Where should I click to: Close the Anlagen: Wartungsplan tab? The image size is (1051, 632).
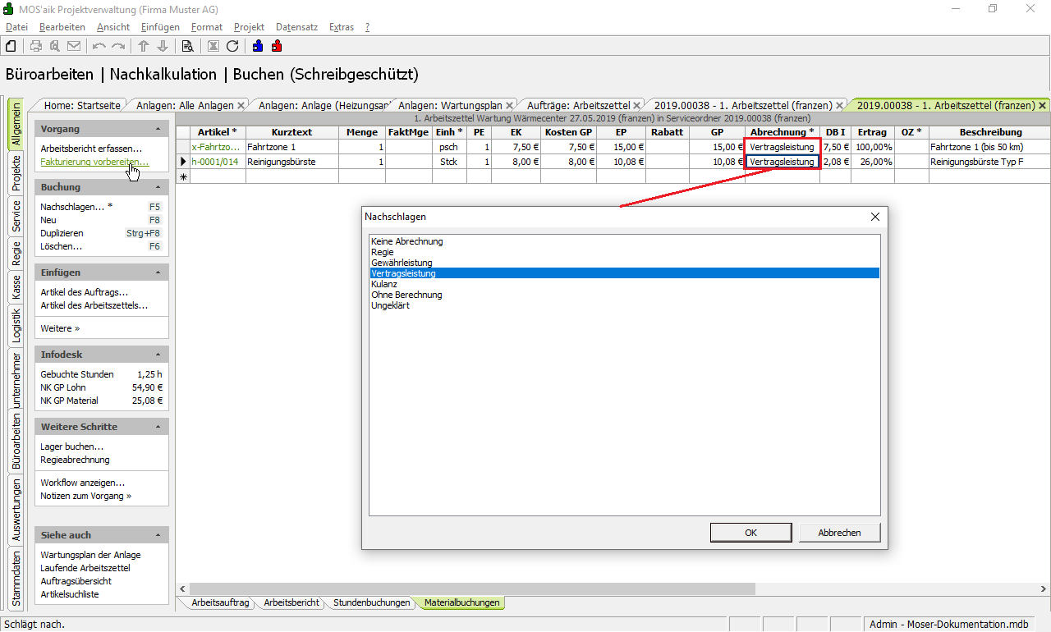[509, 106]
